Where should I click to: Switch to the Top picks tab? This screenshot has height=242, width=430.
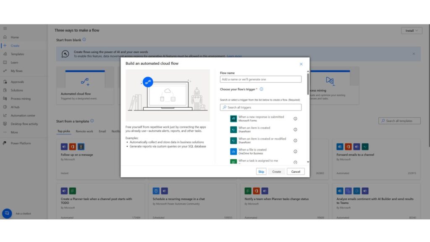pyautogui.click(x=64, y=131)
